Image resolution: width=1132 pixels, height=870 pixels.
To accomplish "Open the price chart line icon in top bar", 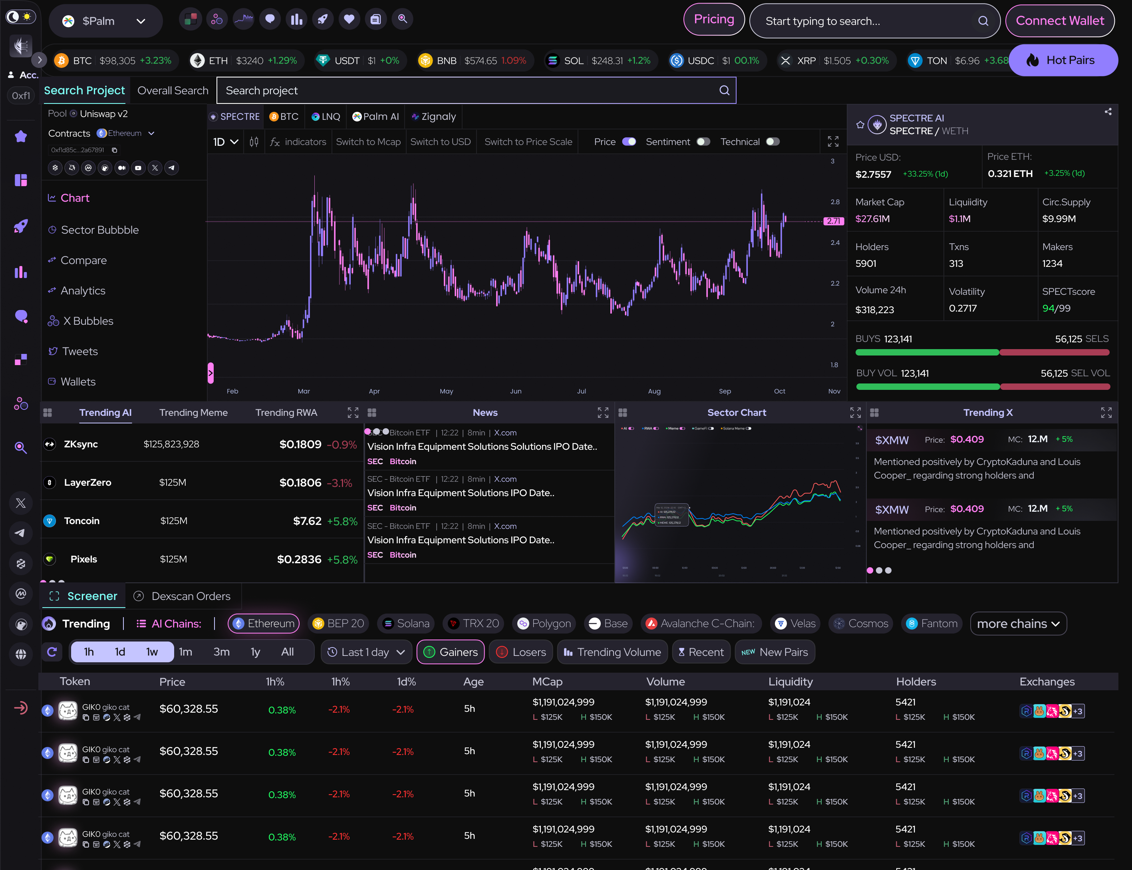I will click(243, 20).
